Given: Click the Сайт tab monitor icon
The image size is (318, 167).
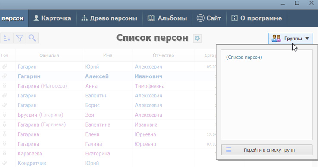Looking at the screenshot, I should tap(200, 18).
